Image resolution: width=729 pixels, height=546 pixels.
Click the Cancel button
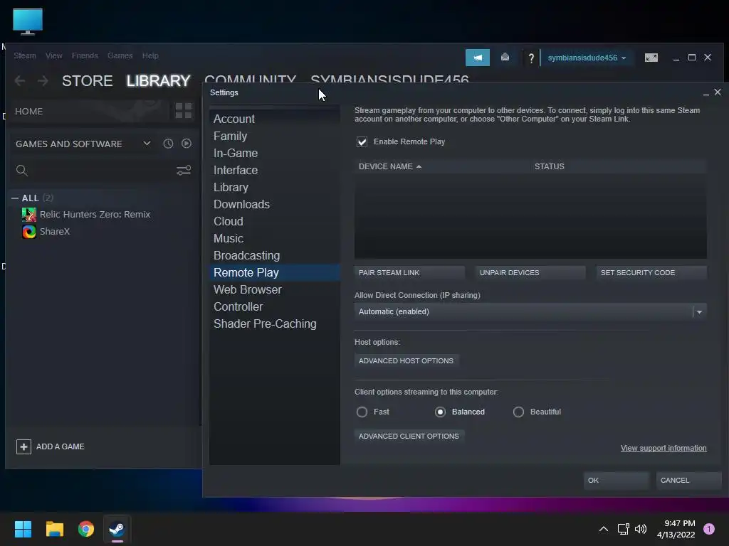[688, 481]
